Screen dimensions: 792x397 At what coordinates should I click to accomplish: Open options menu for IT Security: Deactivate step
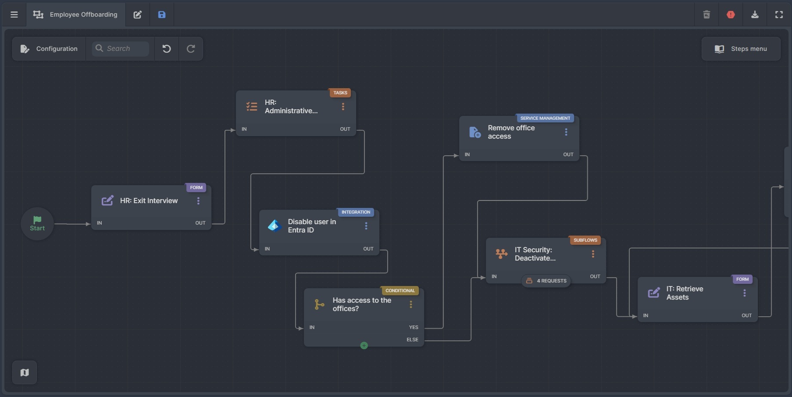(x=593, y=254)
